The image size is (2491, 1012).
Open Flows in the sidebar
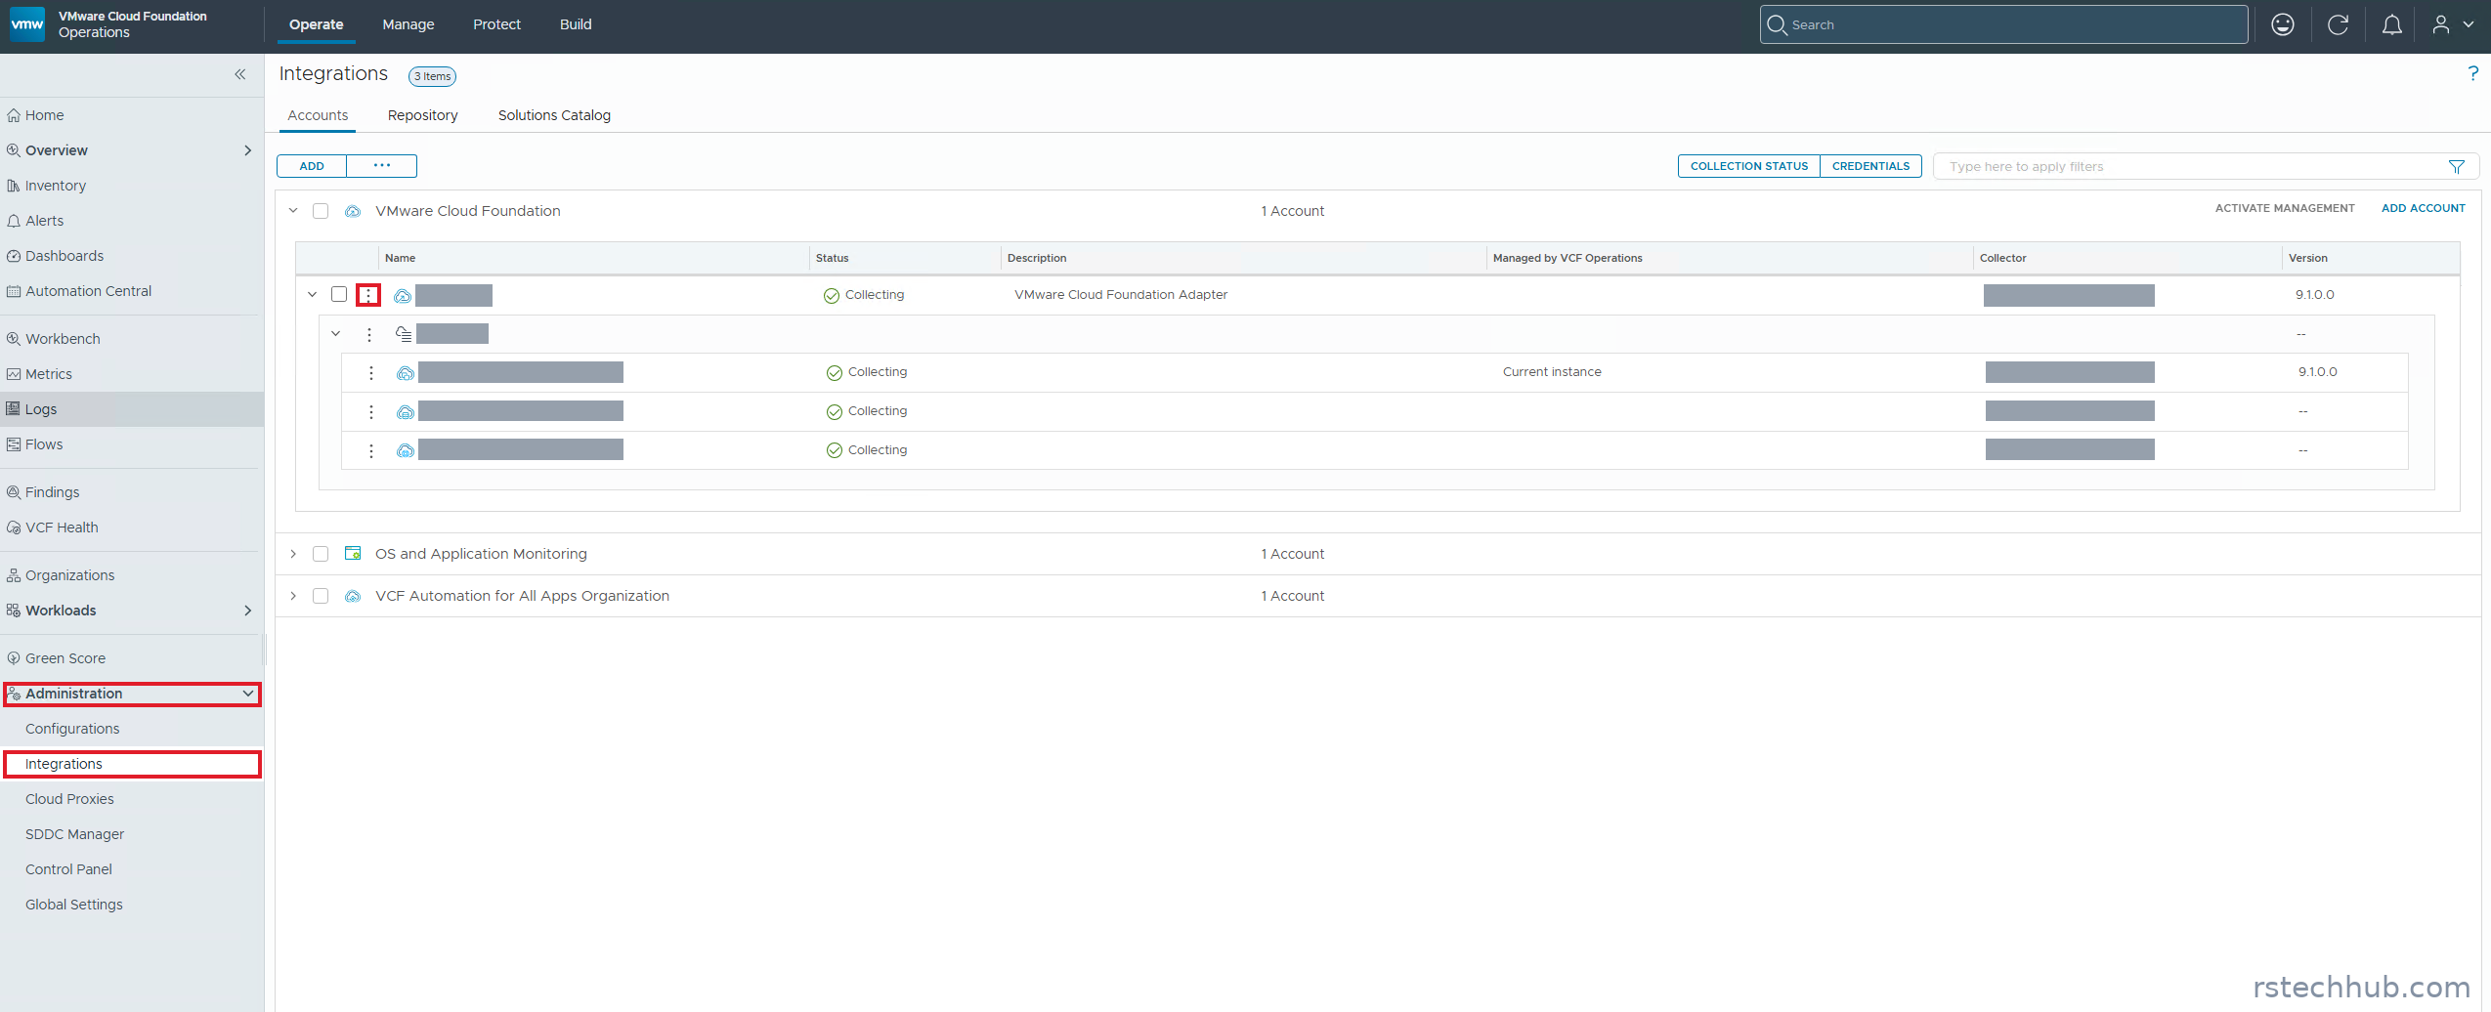click(132, 444)
